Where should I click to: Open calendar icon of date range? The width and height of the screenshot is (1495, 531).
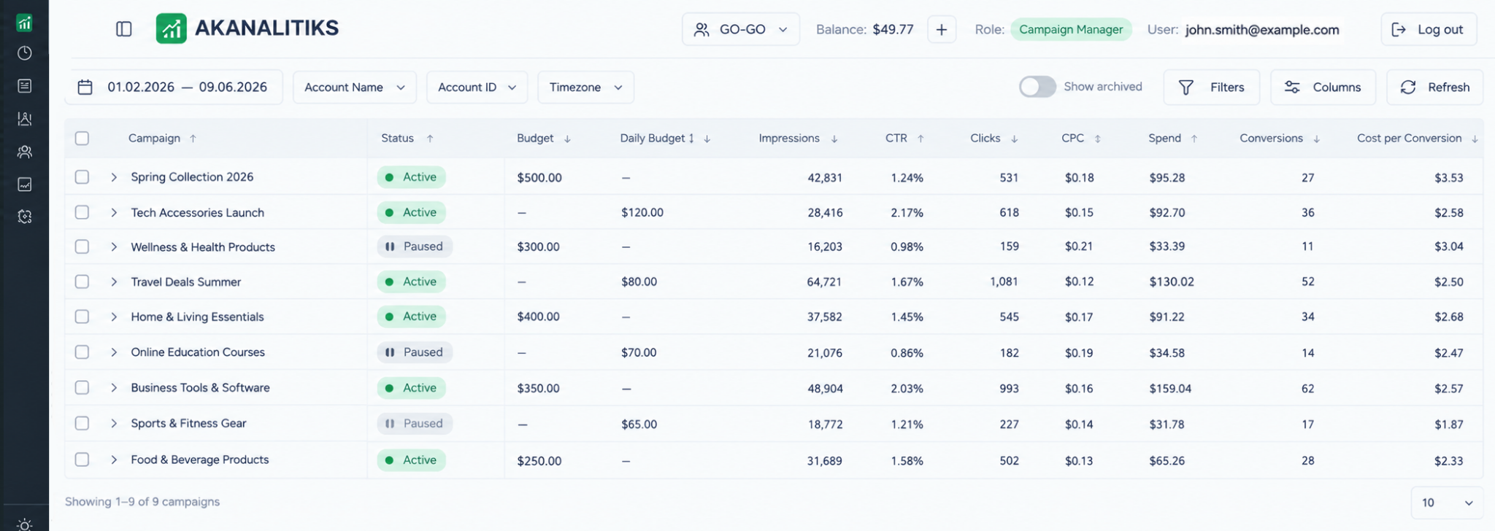(85, 88)
